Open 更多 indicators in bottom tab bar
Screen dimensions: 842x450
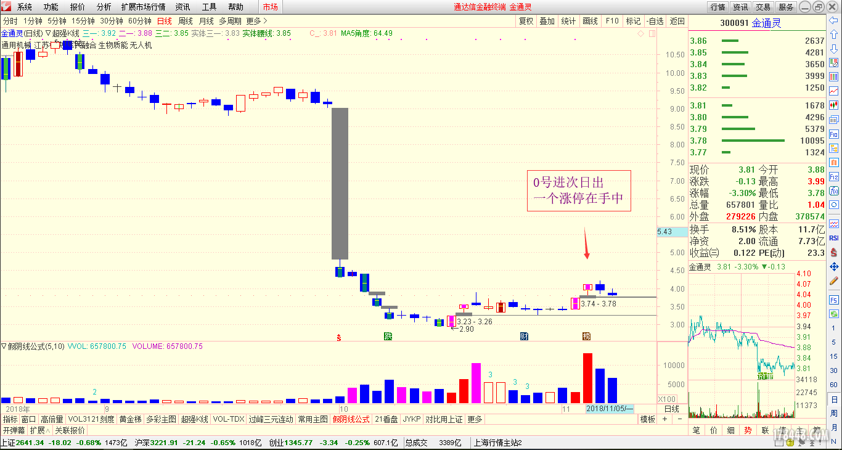pos(475,419)
